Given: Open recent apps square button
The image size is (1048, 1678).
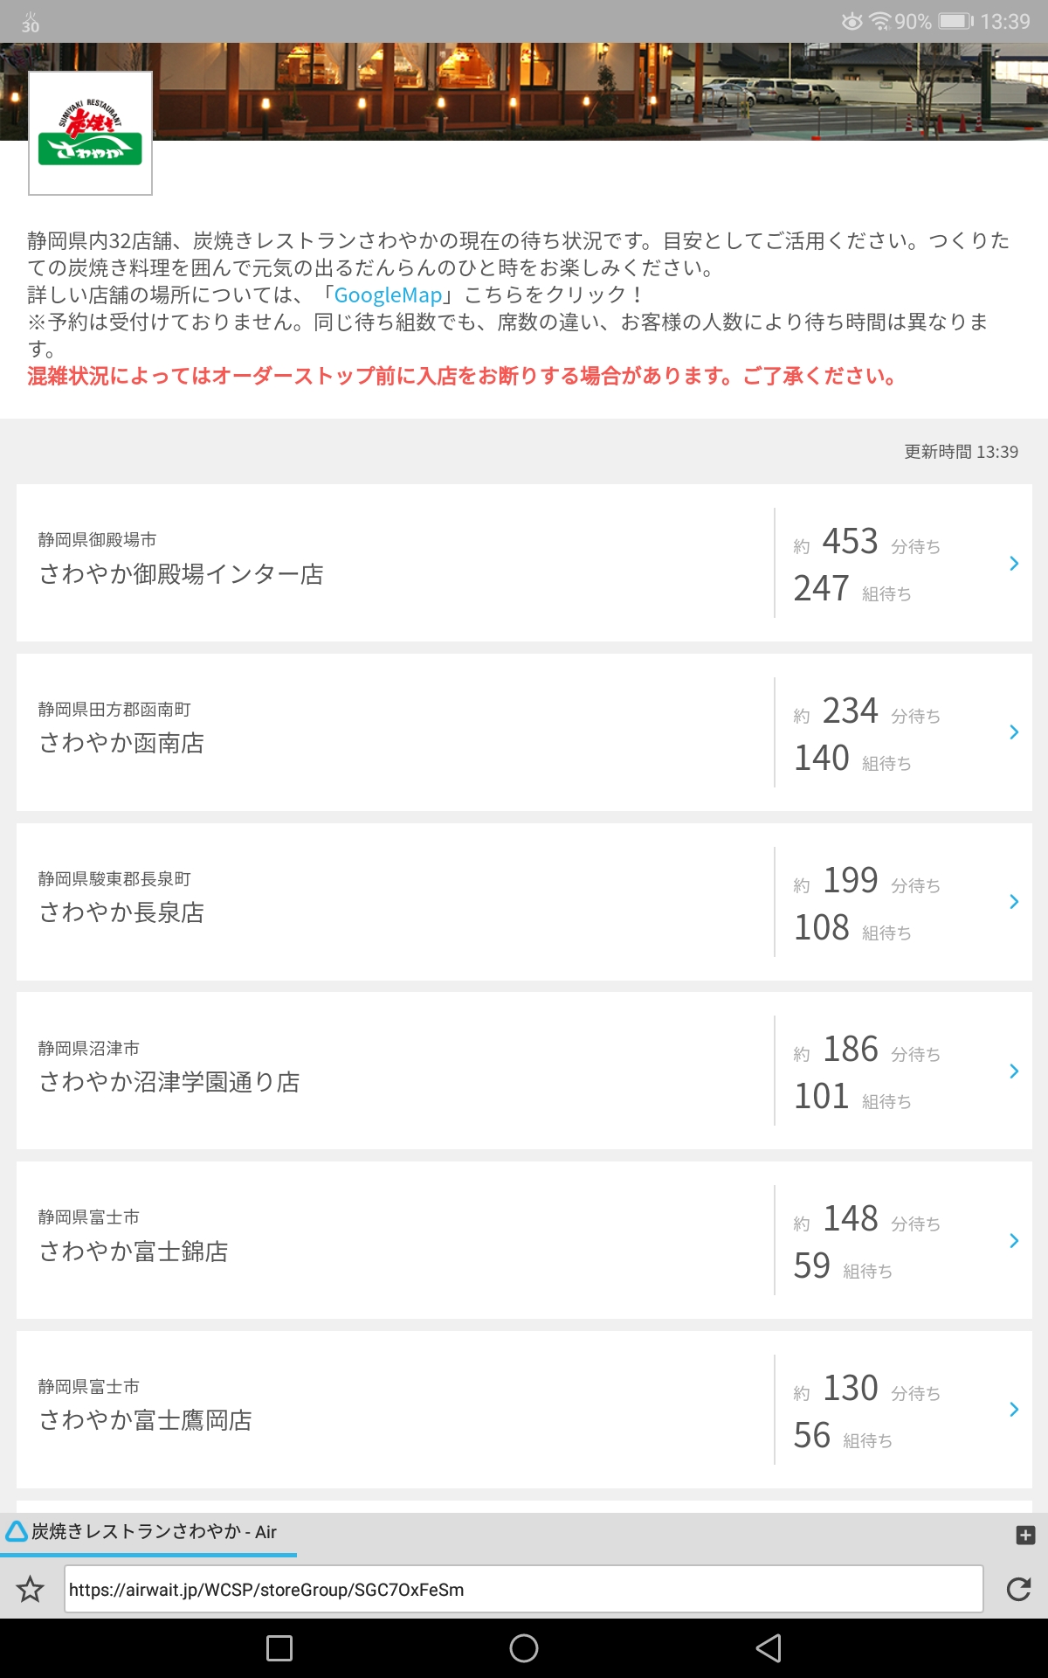Looking at the screenshot, I should pyautogui.click(x=279, y=1648).
